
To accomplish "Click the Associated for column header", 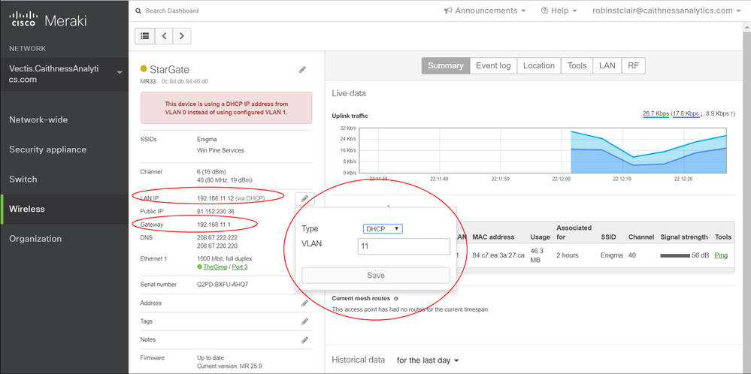I will tap(574, 232).
